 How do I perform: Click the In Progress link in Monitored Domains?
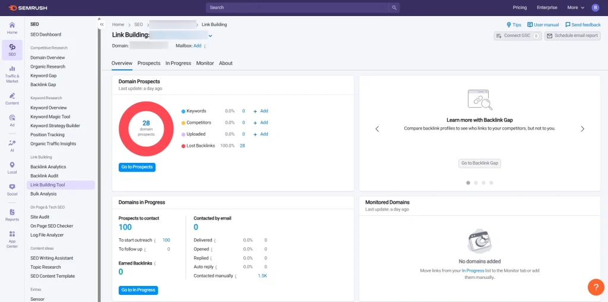click(x=473, y=270)
